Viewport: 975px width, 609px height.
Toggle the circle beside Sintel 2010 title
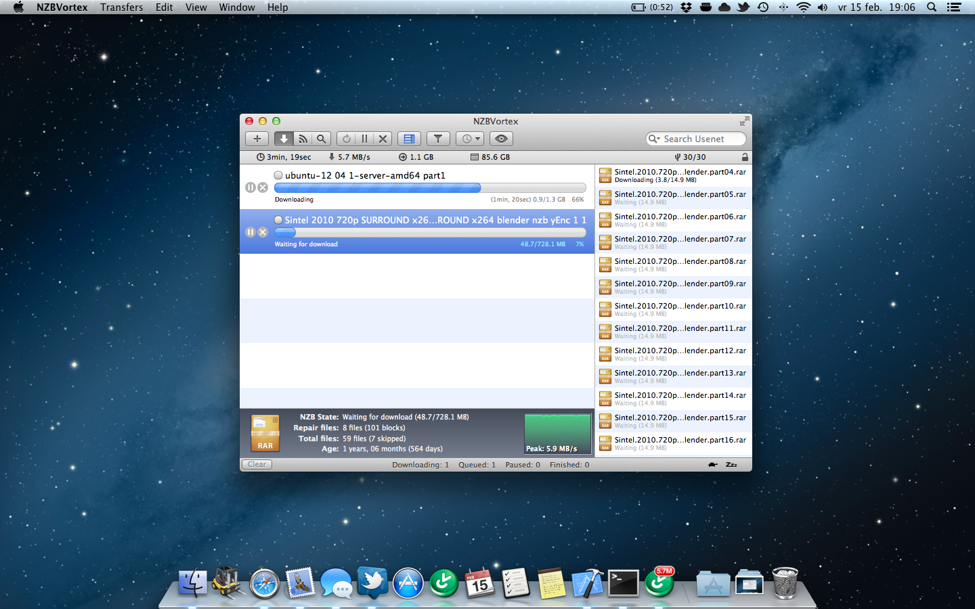(x=278, y=220)
